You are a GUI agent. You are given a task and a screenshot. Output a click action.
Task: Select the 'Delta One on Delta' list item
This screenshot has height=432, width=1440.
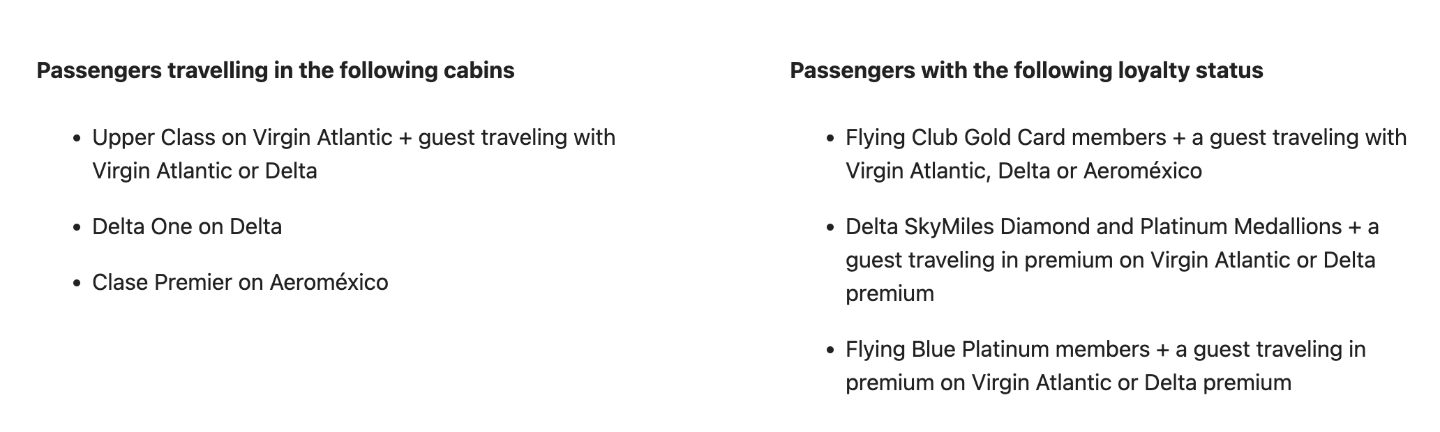187,226
